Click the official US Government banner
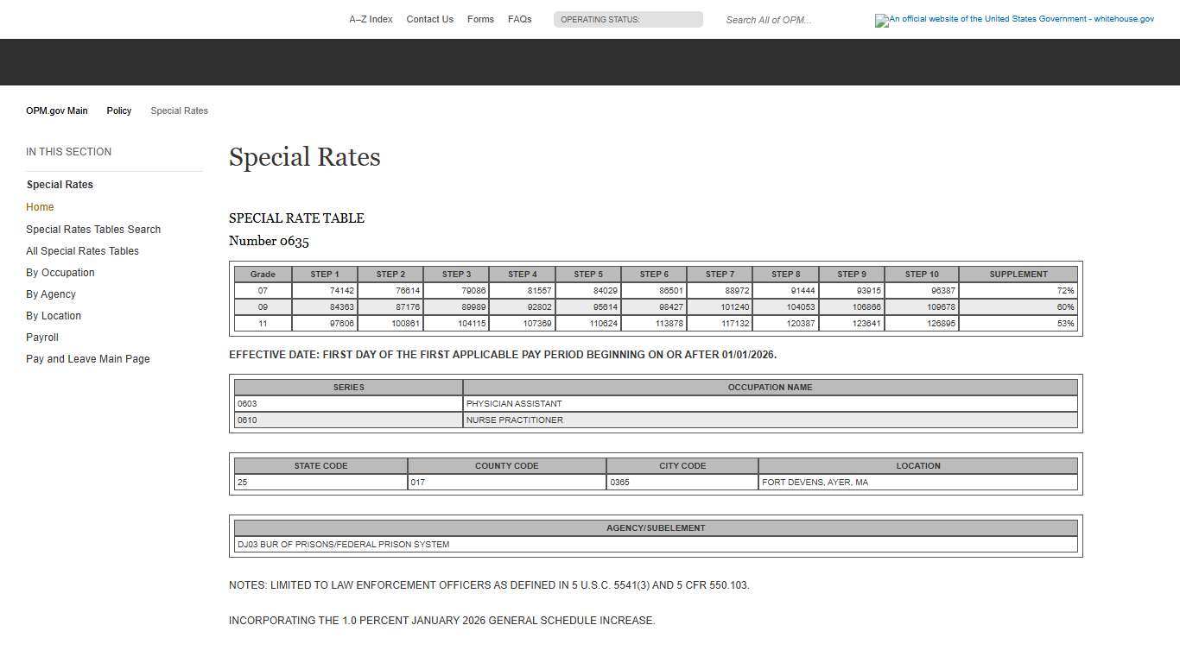 [1014, 20]
